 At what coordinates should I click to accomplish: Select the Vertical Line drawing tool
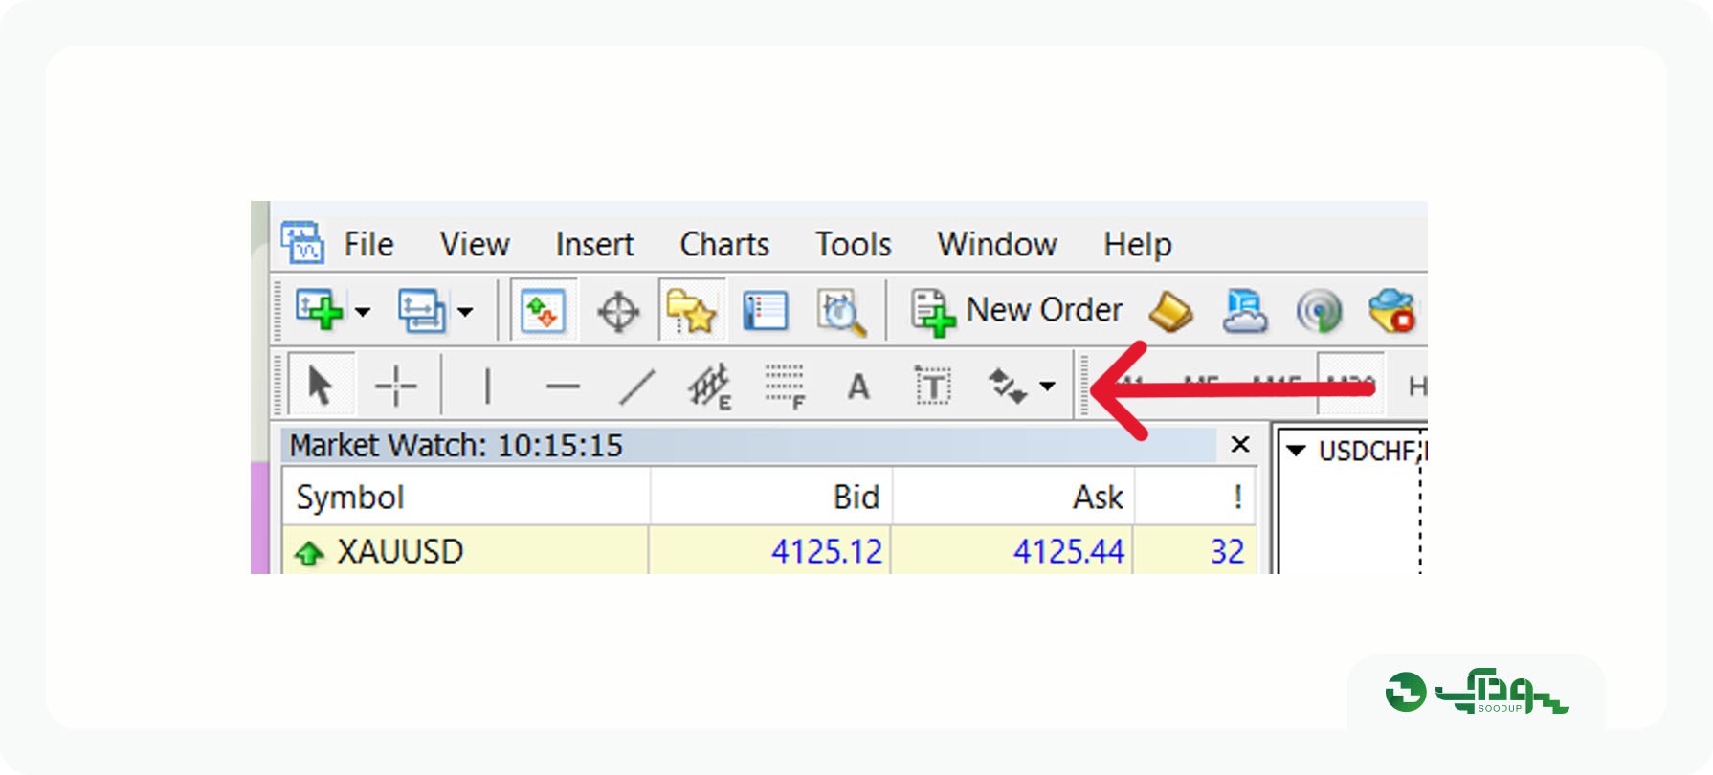[488, 387]
